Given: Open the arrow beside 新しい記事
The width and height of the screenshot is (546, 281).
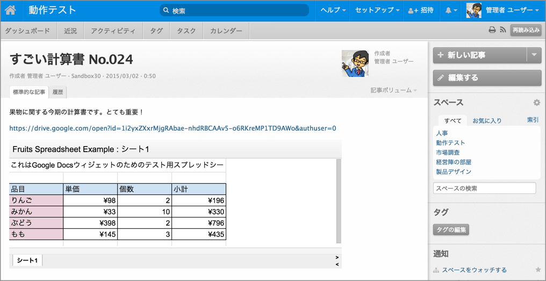Looking at the screenshot, I should (x=534, y=55).
